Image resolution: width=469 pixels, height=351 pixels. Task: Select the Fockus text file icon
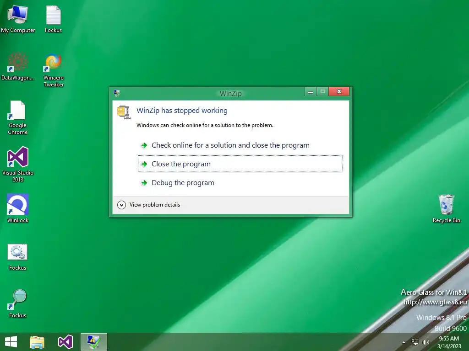coord(53,18)
